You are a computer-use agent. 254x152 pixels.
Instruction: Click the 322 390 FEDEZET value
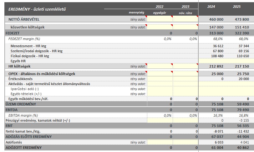pyautogui.click(x=242, y=33)
